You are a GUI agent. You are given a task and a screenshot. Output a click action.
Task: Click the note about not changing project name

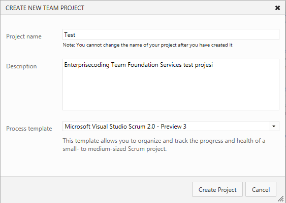pyautogui.click(x=147, y=45)
